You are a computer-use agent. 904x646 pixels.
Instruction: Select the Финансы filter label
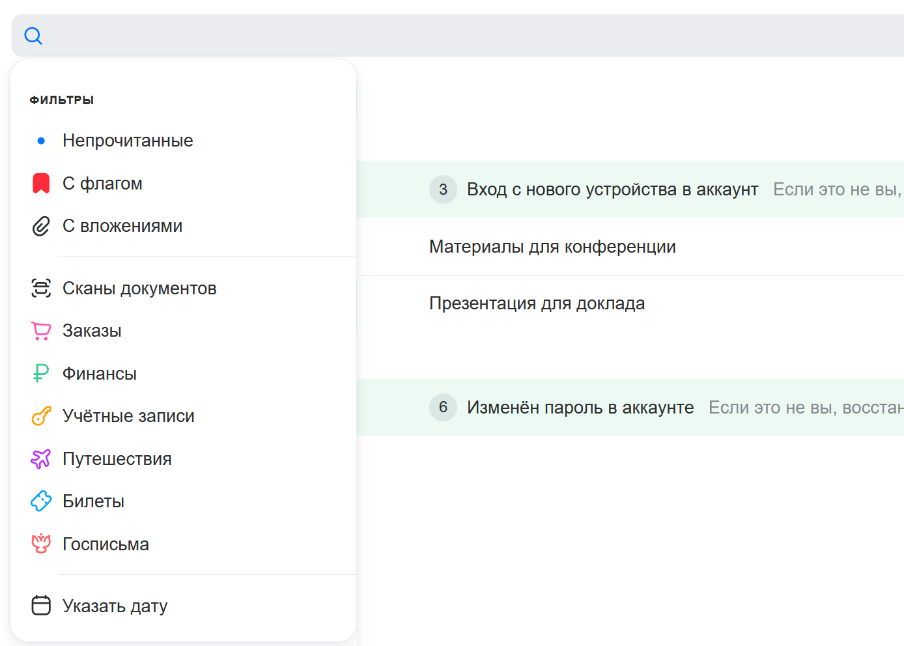(100, 374)
